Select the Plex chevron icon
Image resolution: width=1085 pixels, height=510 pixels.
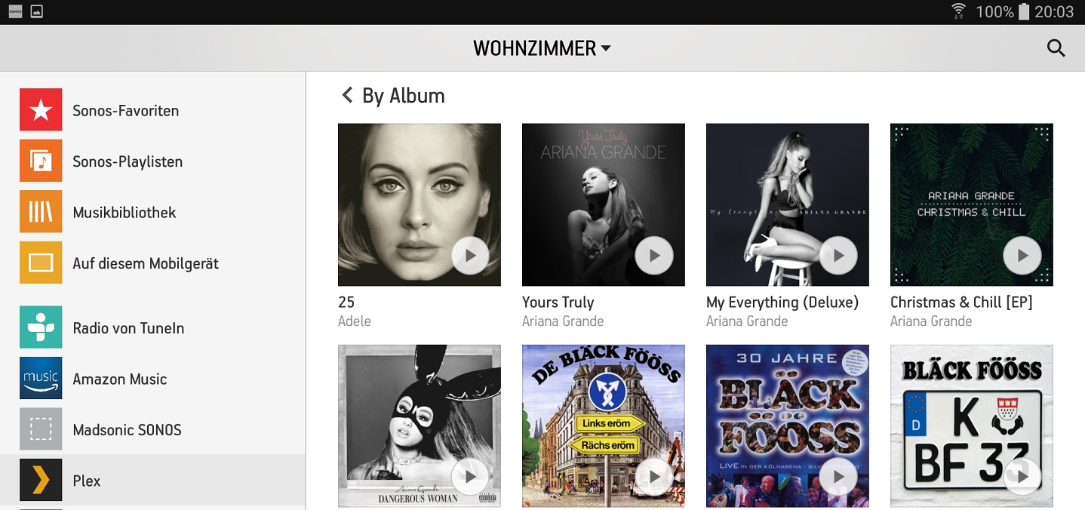[x=41, y=481]
